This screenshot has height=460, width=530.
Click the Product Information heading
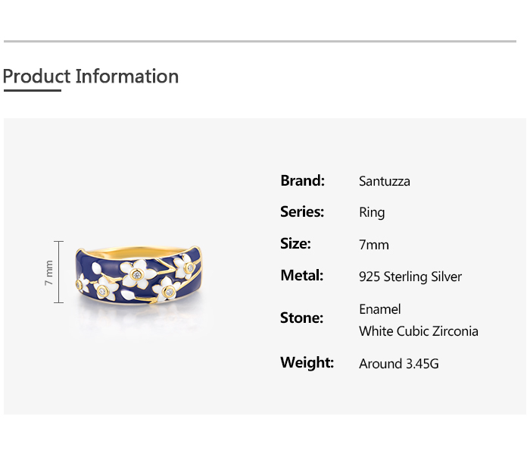(x=91, y=77)
